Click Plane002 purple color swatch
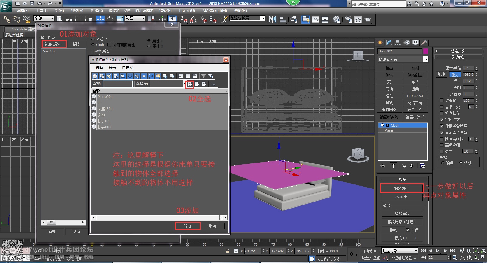Viewport: 487px width, 263px height. click(426, 51)
